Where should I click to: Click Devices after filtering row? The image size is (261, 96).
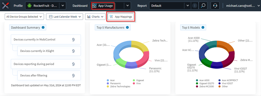point(49,75)
